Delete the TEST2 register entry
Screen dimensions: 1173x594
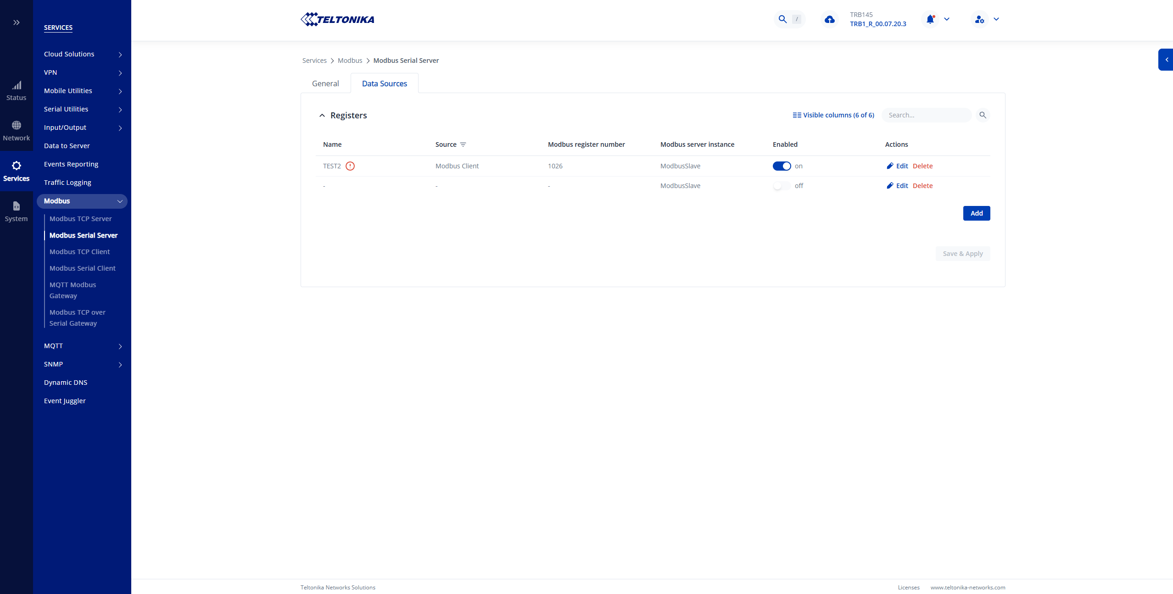[x=922, y=166]
